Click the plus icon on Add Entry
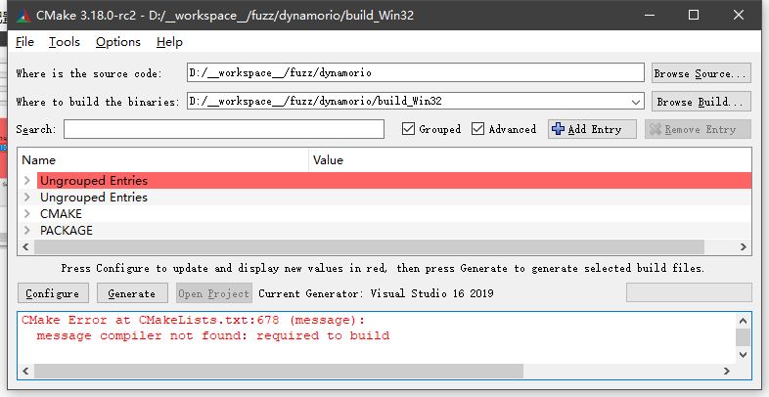This screenshot has width=769, height=397. (558, 129)
